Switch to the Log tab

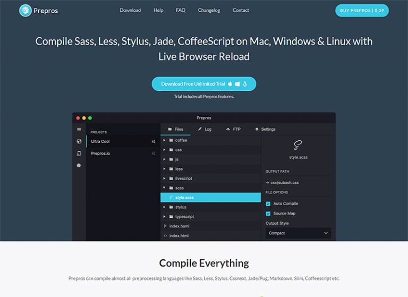[205, 129]
